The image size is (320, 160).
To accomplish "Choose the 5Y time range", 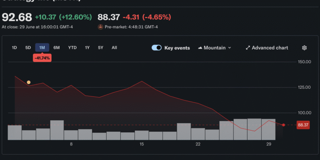I will 101,47.
